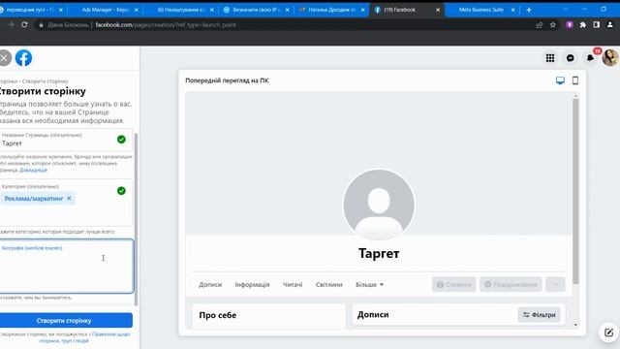Click the Стежити button in preview
Screen dimensions: 620x349
tap(454, 284)
